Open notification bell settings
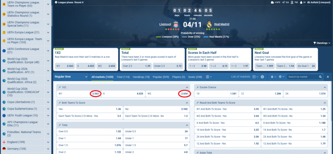 [x=272, y=77]
